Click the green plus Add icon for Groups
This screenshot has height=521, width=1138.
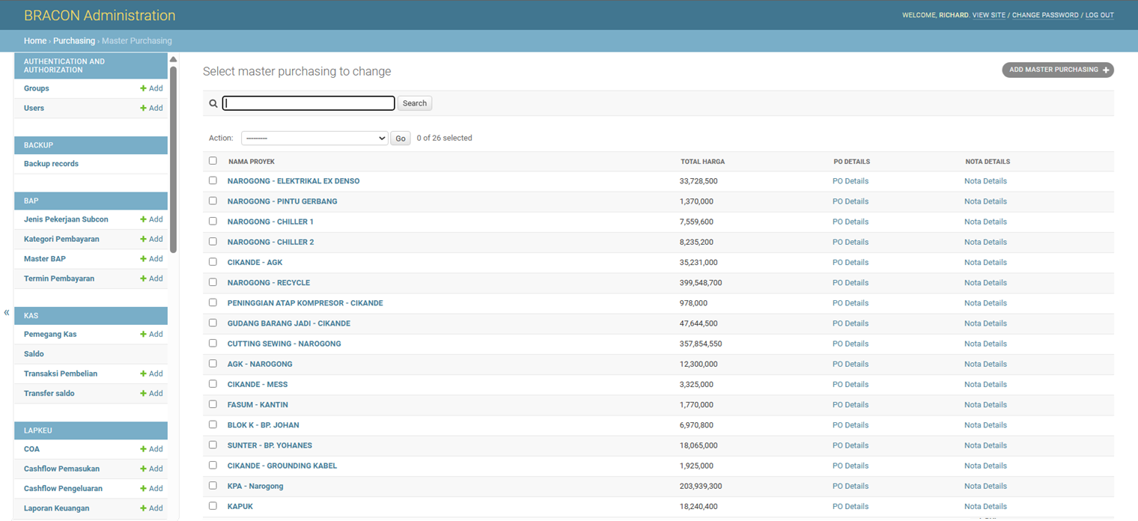click(143, 88)
